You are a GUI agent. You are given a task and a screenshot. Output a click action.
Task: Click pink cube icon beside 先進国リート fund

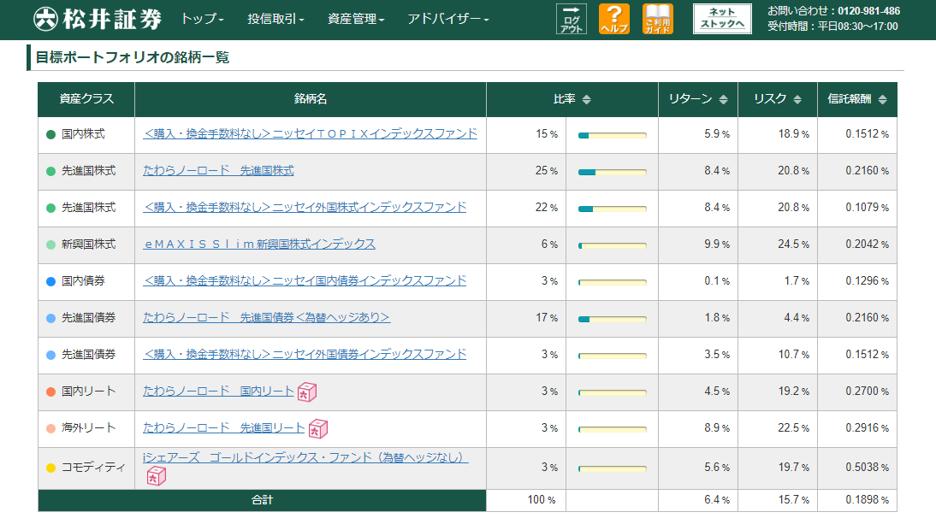[x=318, y=428]
